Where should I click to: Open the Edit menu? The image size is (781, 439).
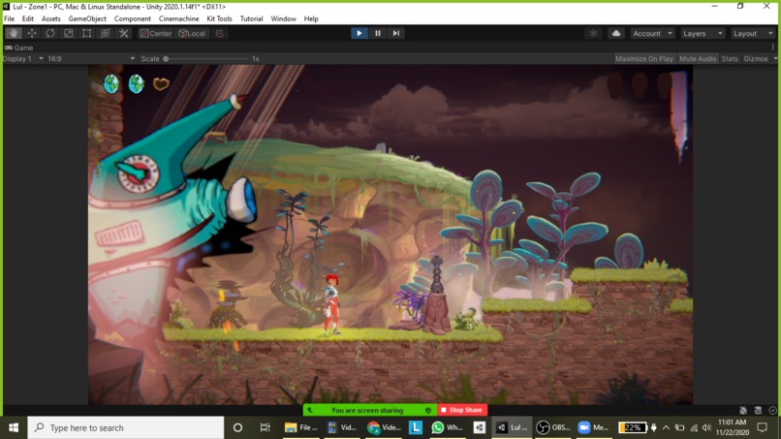coord(27,19)
